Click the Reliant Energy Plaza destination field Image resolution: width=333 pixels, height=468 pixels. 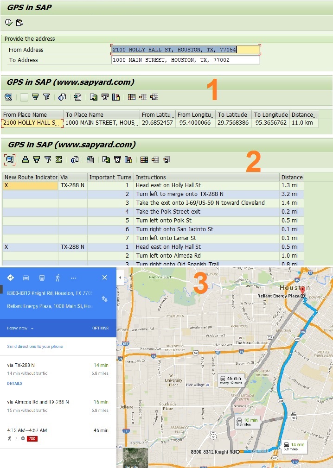click(x=50, y=306)
